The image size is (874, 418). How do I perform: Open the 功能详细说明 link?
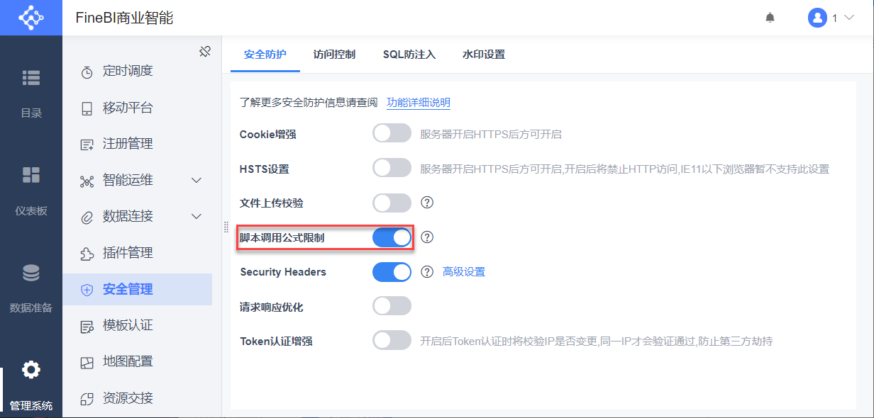coord(419,103)
